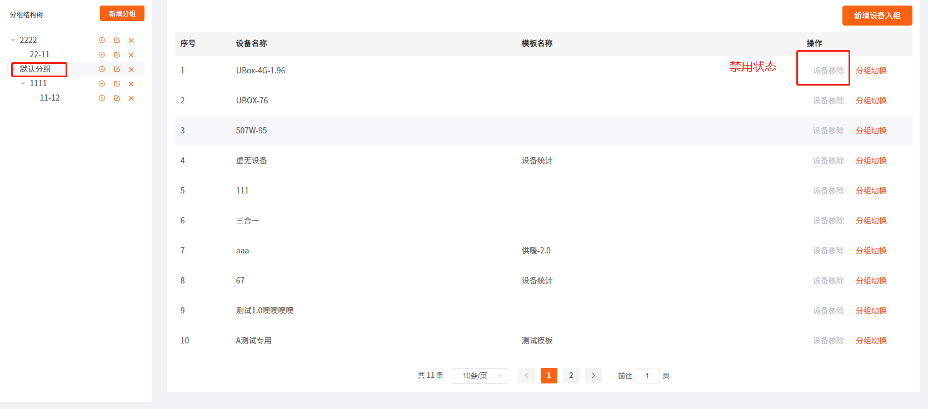Delete group 11-12 using its X icon
The image size is (928, 409).
tap(131, 98)
